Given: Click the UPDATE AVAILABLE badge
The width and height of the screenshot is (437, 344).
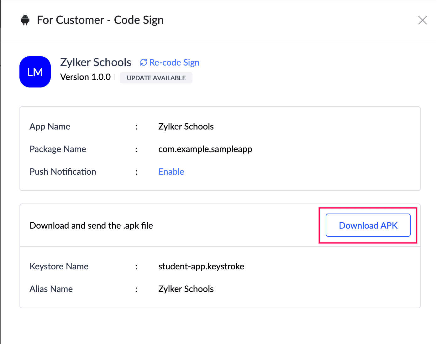Looking at the screenshot, I should 156,78.
